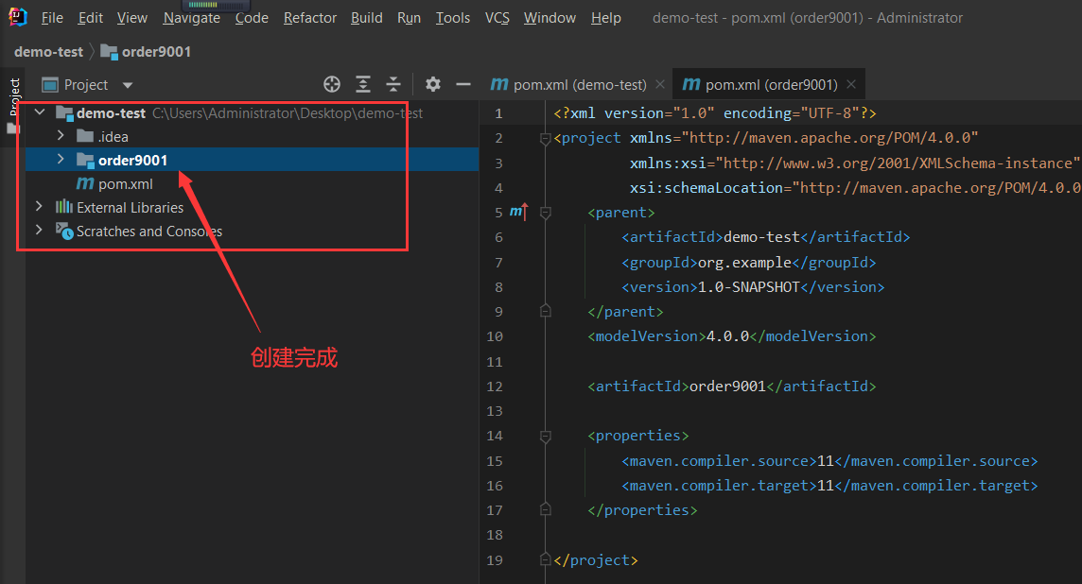Click the External Libraries icon
The height and width of the screenshot is (584, 1082).
tap(64, 207)
